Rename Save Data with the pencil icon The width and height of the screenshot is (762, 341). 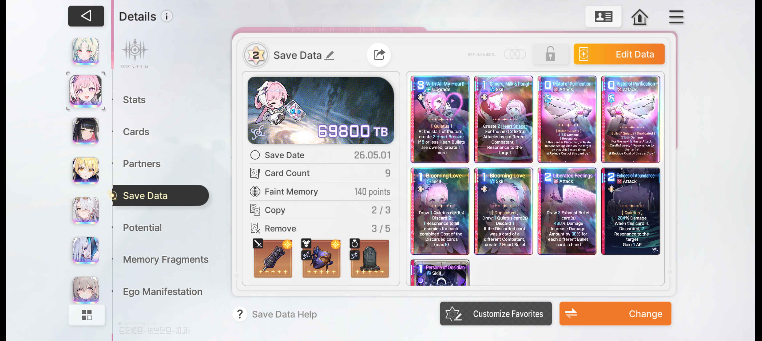pyautogui.click(x=329, y=55)
